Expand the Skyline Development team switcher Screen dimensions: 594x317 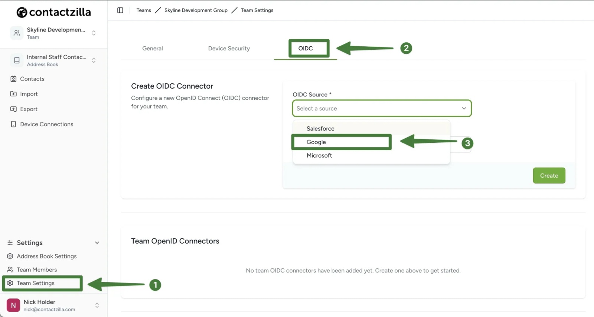coord(94,33)
